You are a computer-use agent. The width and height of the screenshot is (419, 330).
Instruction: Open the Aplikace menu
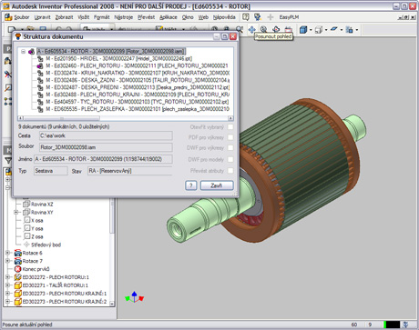169,17
